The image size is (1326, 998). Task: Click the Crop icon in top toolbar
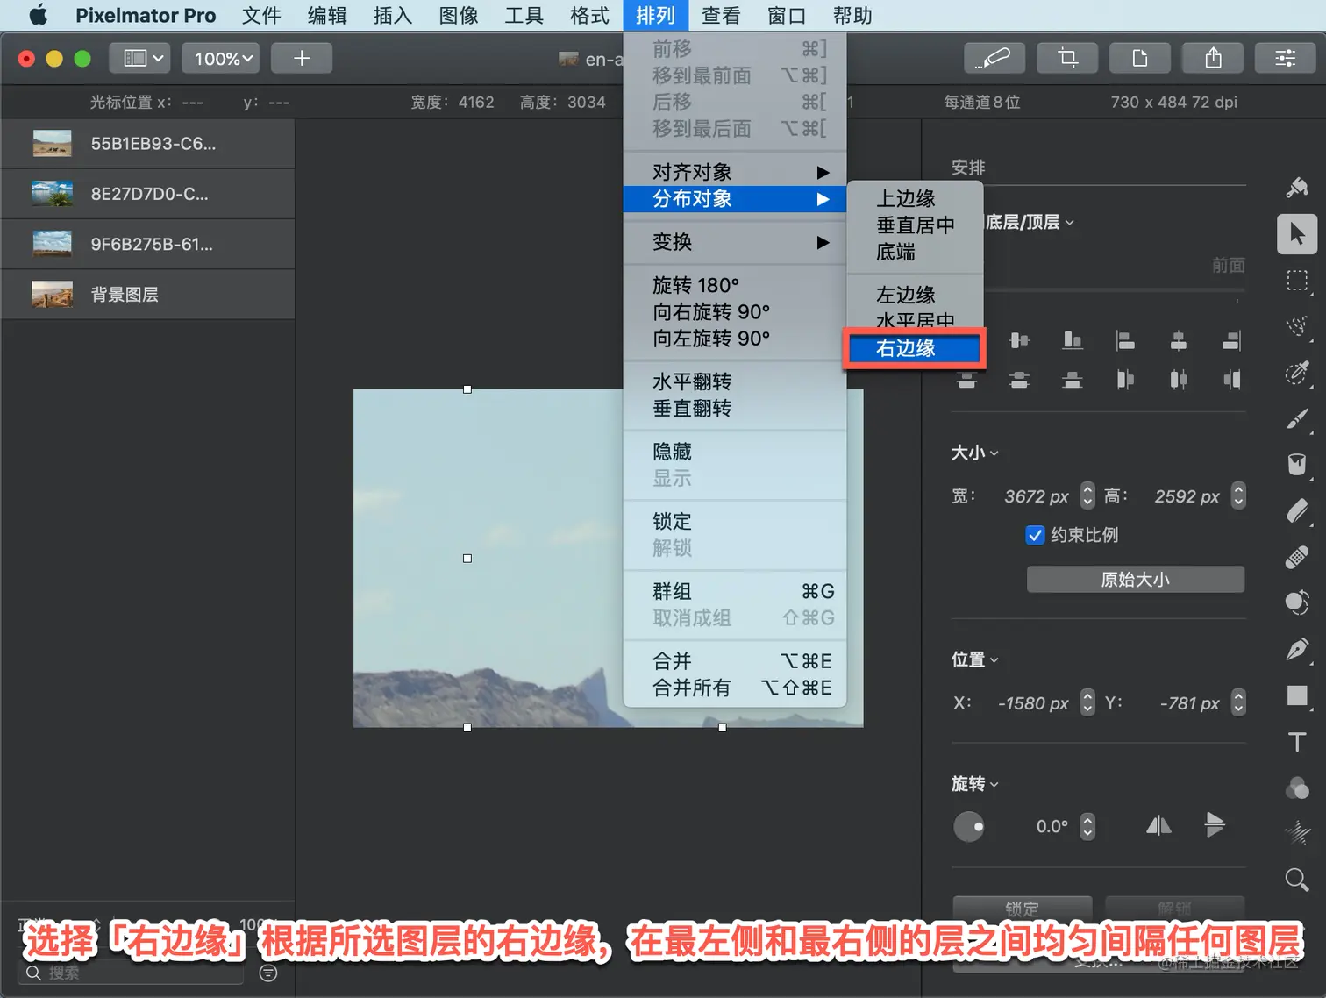coord(1067,58)
